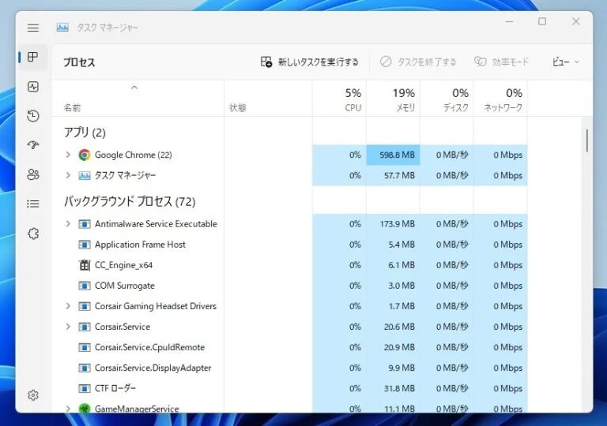Expand the GameManagerService row
This screenshot has width=607, height=426.
68,408
